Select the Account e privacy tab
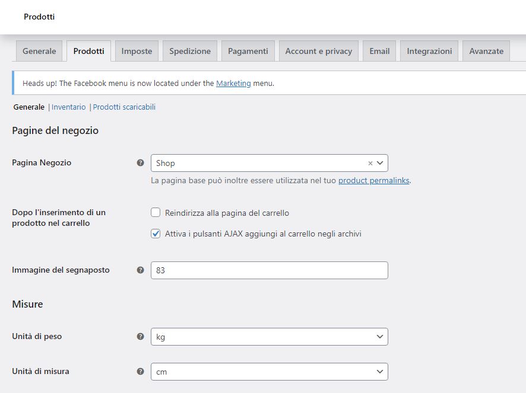The width and height of the screenshot is (526, 393). (318, 51)
